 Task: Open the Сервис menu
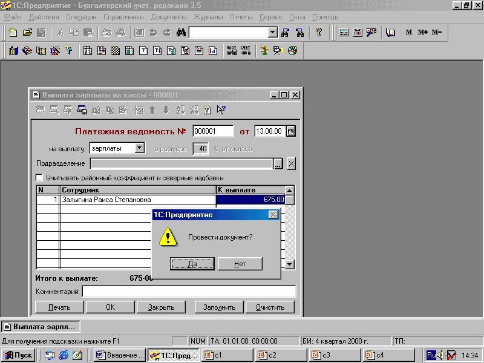pos(270,17)
